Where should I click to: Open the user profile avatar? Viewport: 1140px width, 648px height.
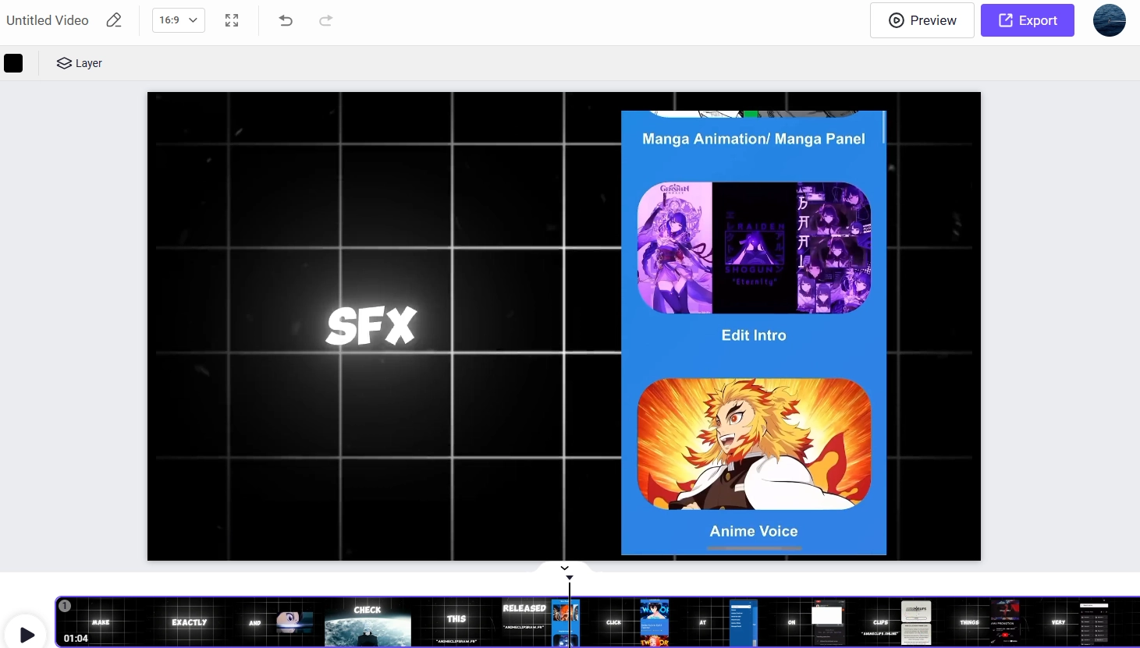[1109, 20]
